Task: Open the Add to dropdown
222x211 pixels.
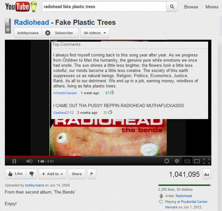Action: click(x=53, y=174)
